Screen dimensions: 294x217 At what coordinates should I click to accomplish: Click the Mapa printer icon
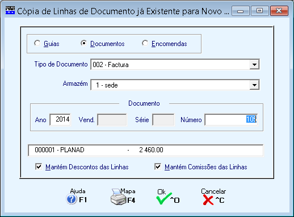click(x=118, y=197)
